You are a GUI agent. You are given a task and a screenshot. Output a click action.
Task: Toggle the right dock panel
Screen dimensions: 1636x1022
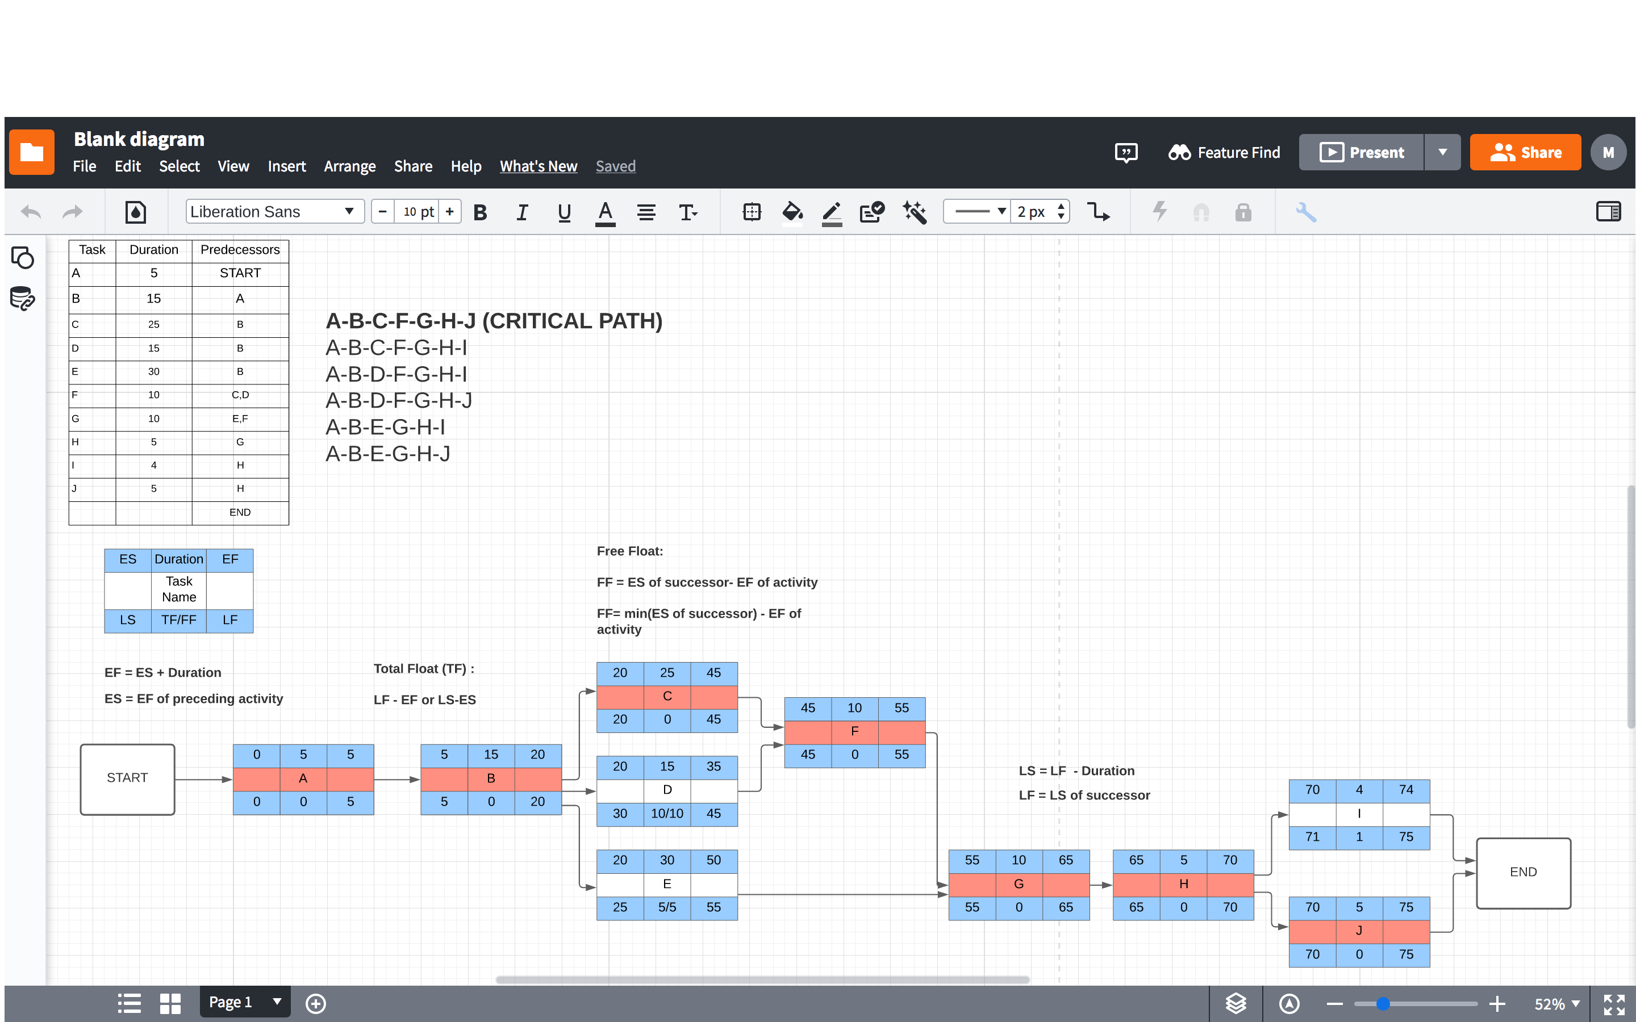coord(1608,212)
